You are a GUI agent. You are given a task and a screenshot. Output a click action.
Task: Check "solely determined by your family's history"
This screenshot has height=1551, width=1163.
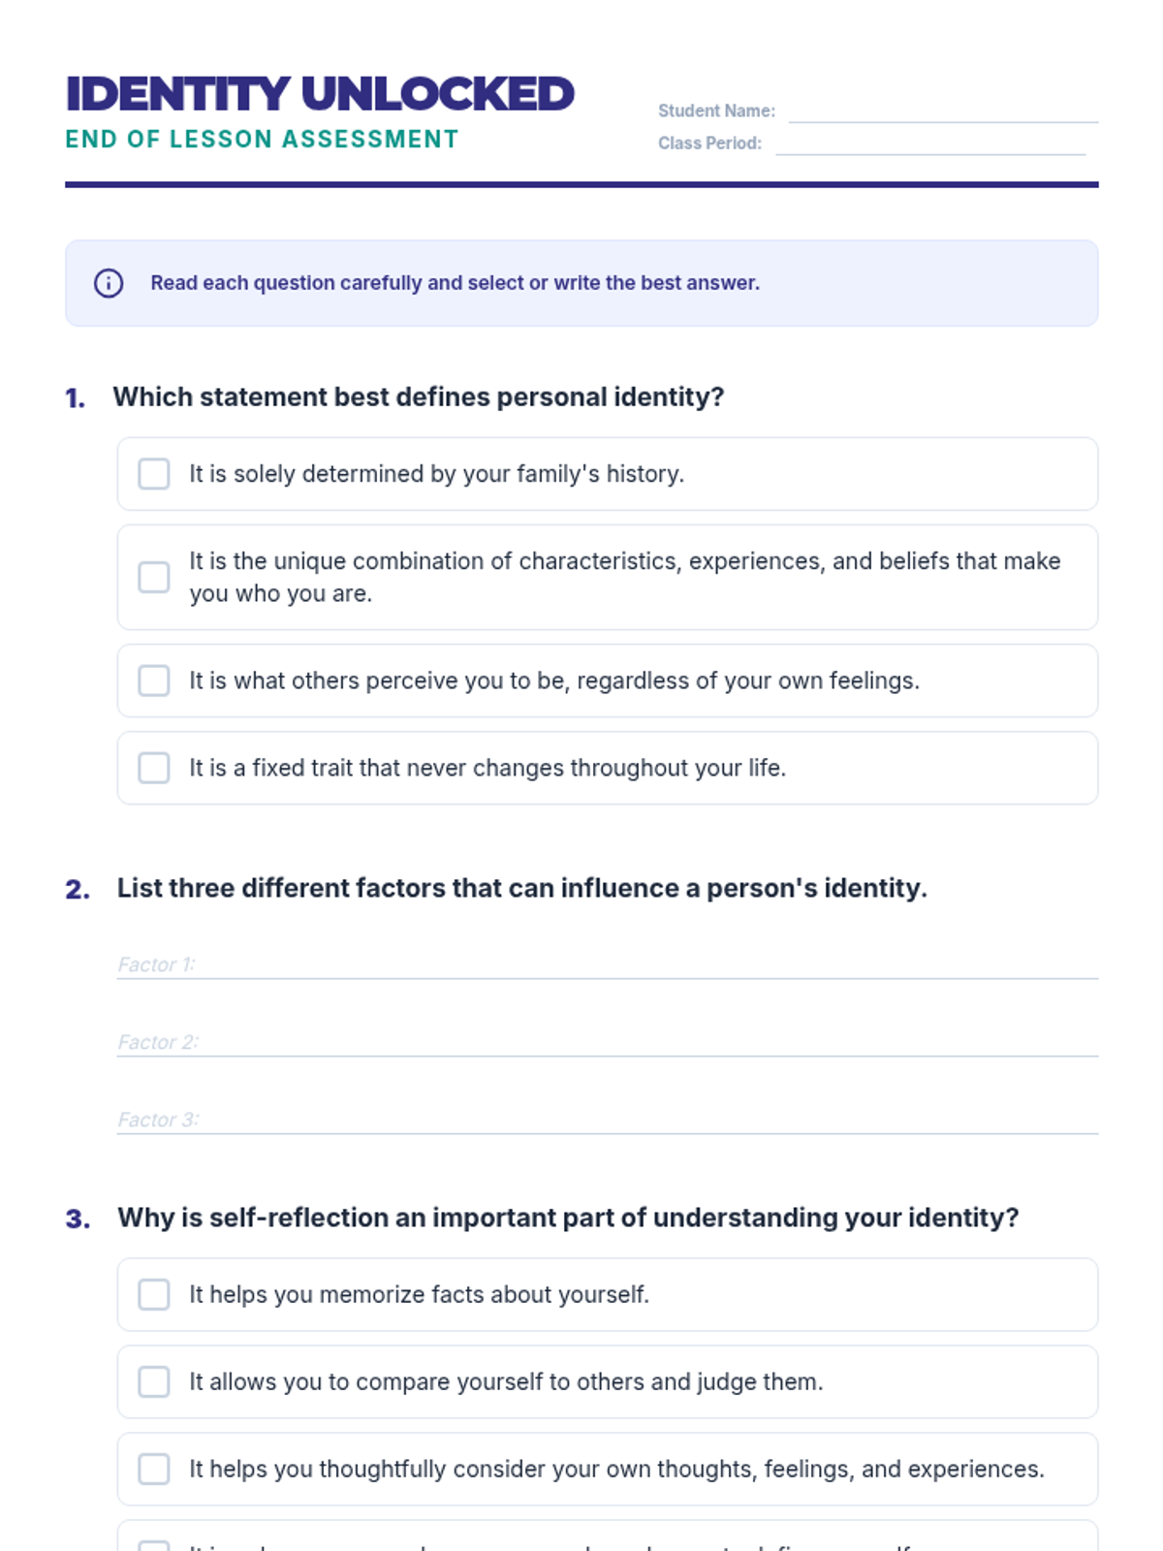click(154, 474)
